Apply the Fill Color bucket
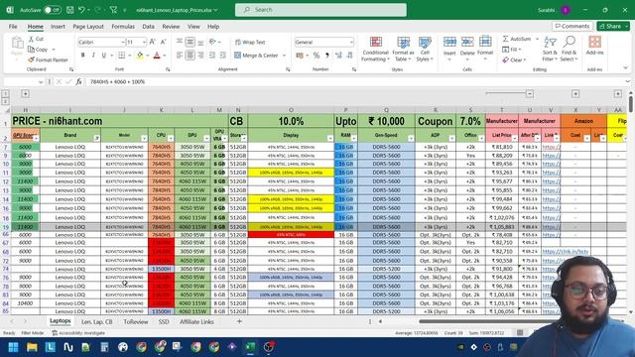The width and height of the screenshot is (635, 357). pyautogui.click(x=140, y=56)
